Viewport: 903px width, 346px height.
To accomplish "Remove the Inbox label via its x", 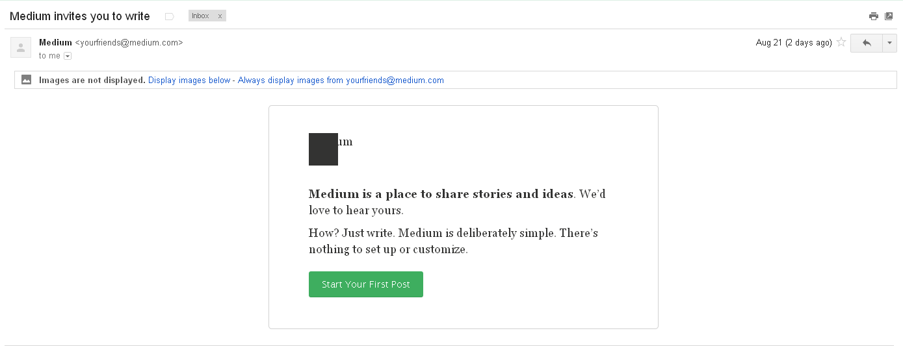I will [x=220, y=16].
